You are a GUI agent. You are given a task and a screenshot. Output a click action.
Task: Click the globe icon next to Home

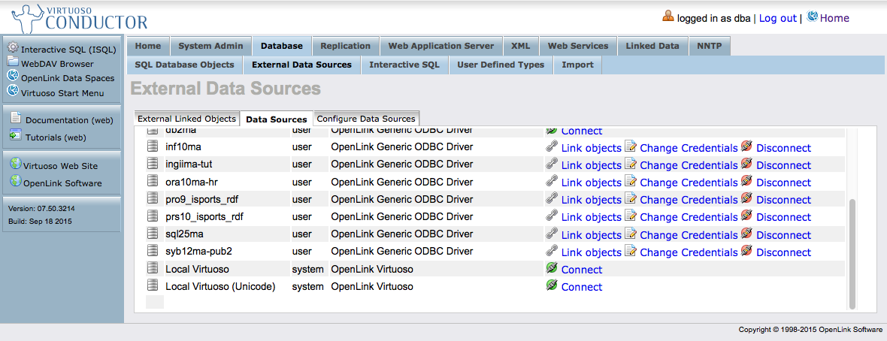[x=813, y=17]
